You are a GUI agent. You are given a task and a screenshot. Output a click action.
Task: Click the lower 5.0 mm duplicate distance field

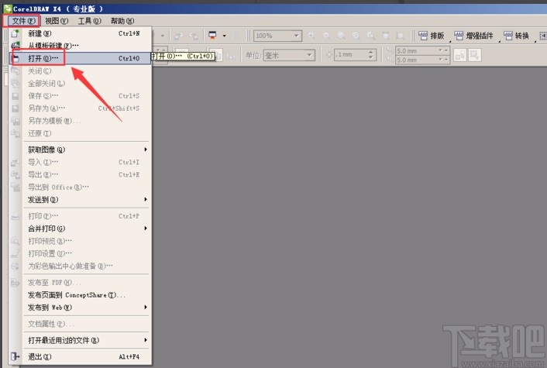click(416, 60)
